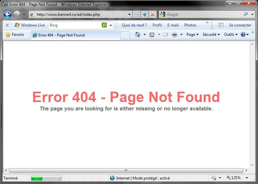Close the Windows Live toolbar
This screenshot has height=184, width=258.
(7, 25)
